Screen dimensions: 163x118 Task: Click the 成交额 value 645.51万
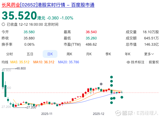151,38
